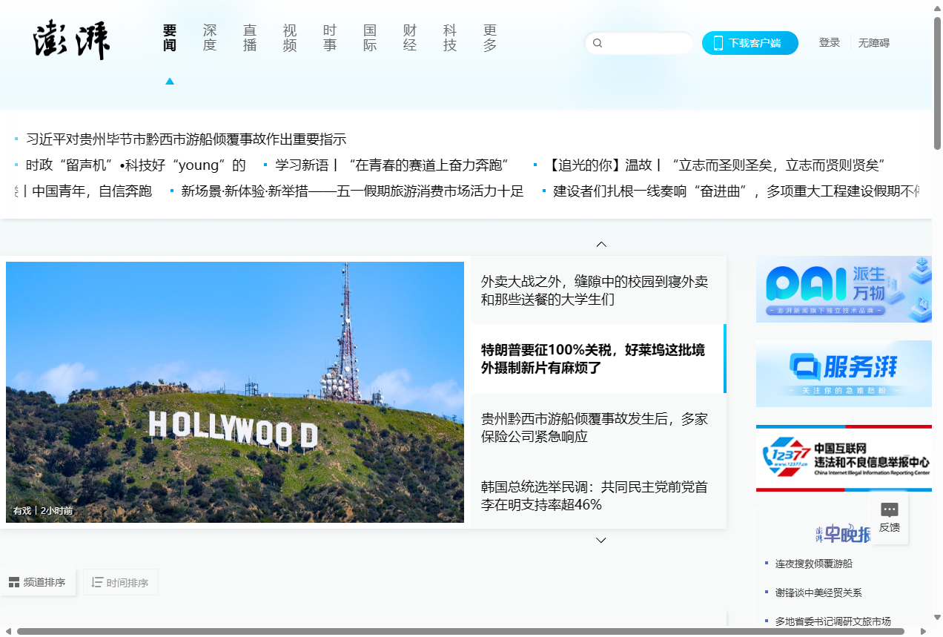
Task: Click the 澎湃 logo
Action: click(71, 41)
